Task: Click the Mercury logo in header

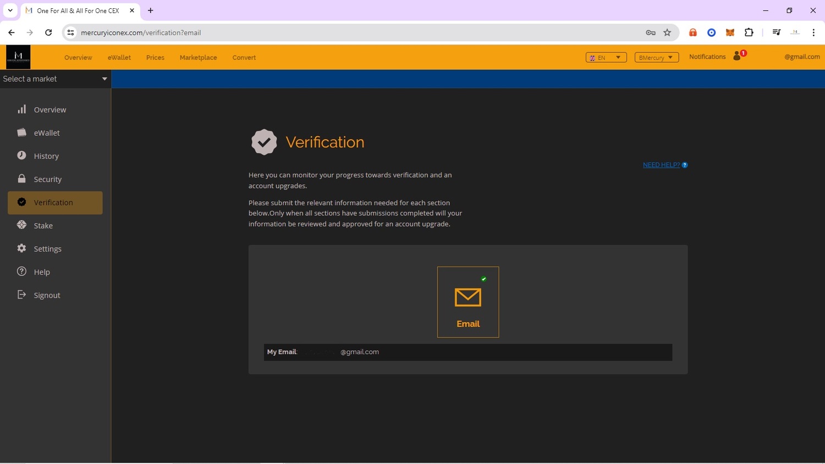Action: (x=18, y=57)
